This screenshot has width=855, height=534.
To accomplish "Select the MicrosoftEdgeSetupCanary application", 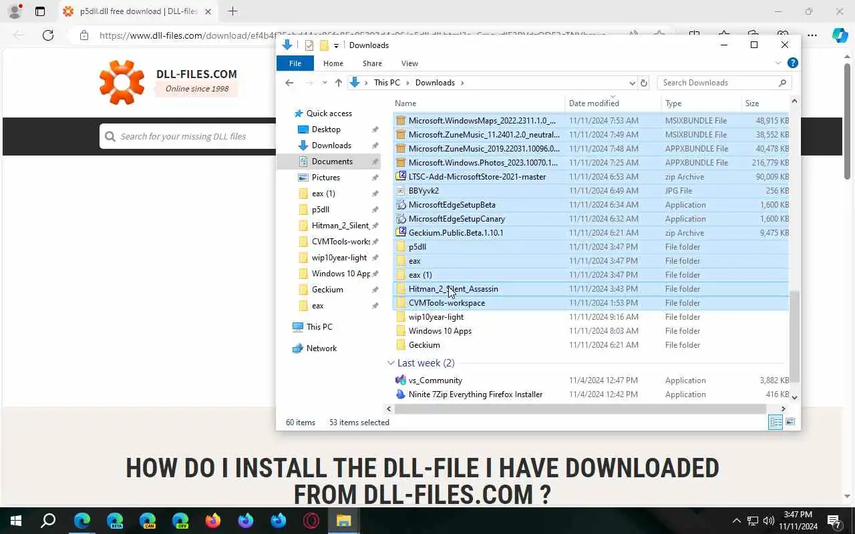I will click(x=591, y=219).
